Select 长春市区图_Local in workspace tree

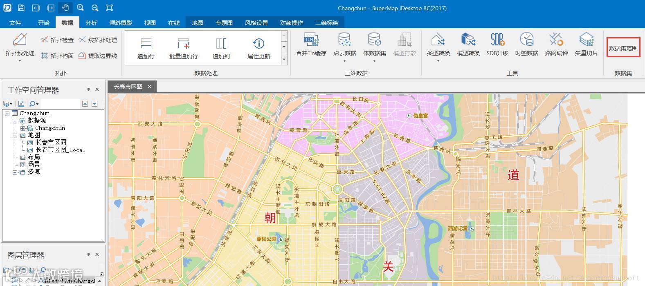coord(60,150)
